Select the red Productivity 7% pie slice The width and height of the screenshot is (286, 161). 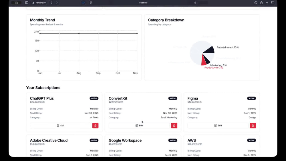(204, 61)
